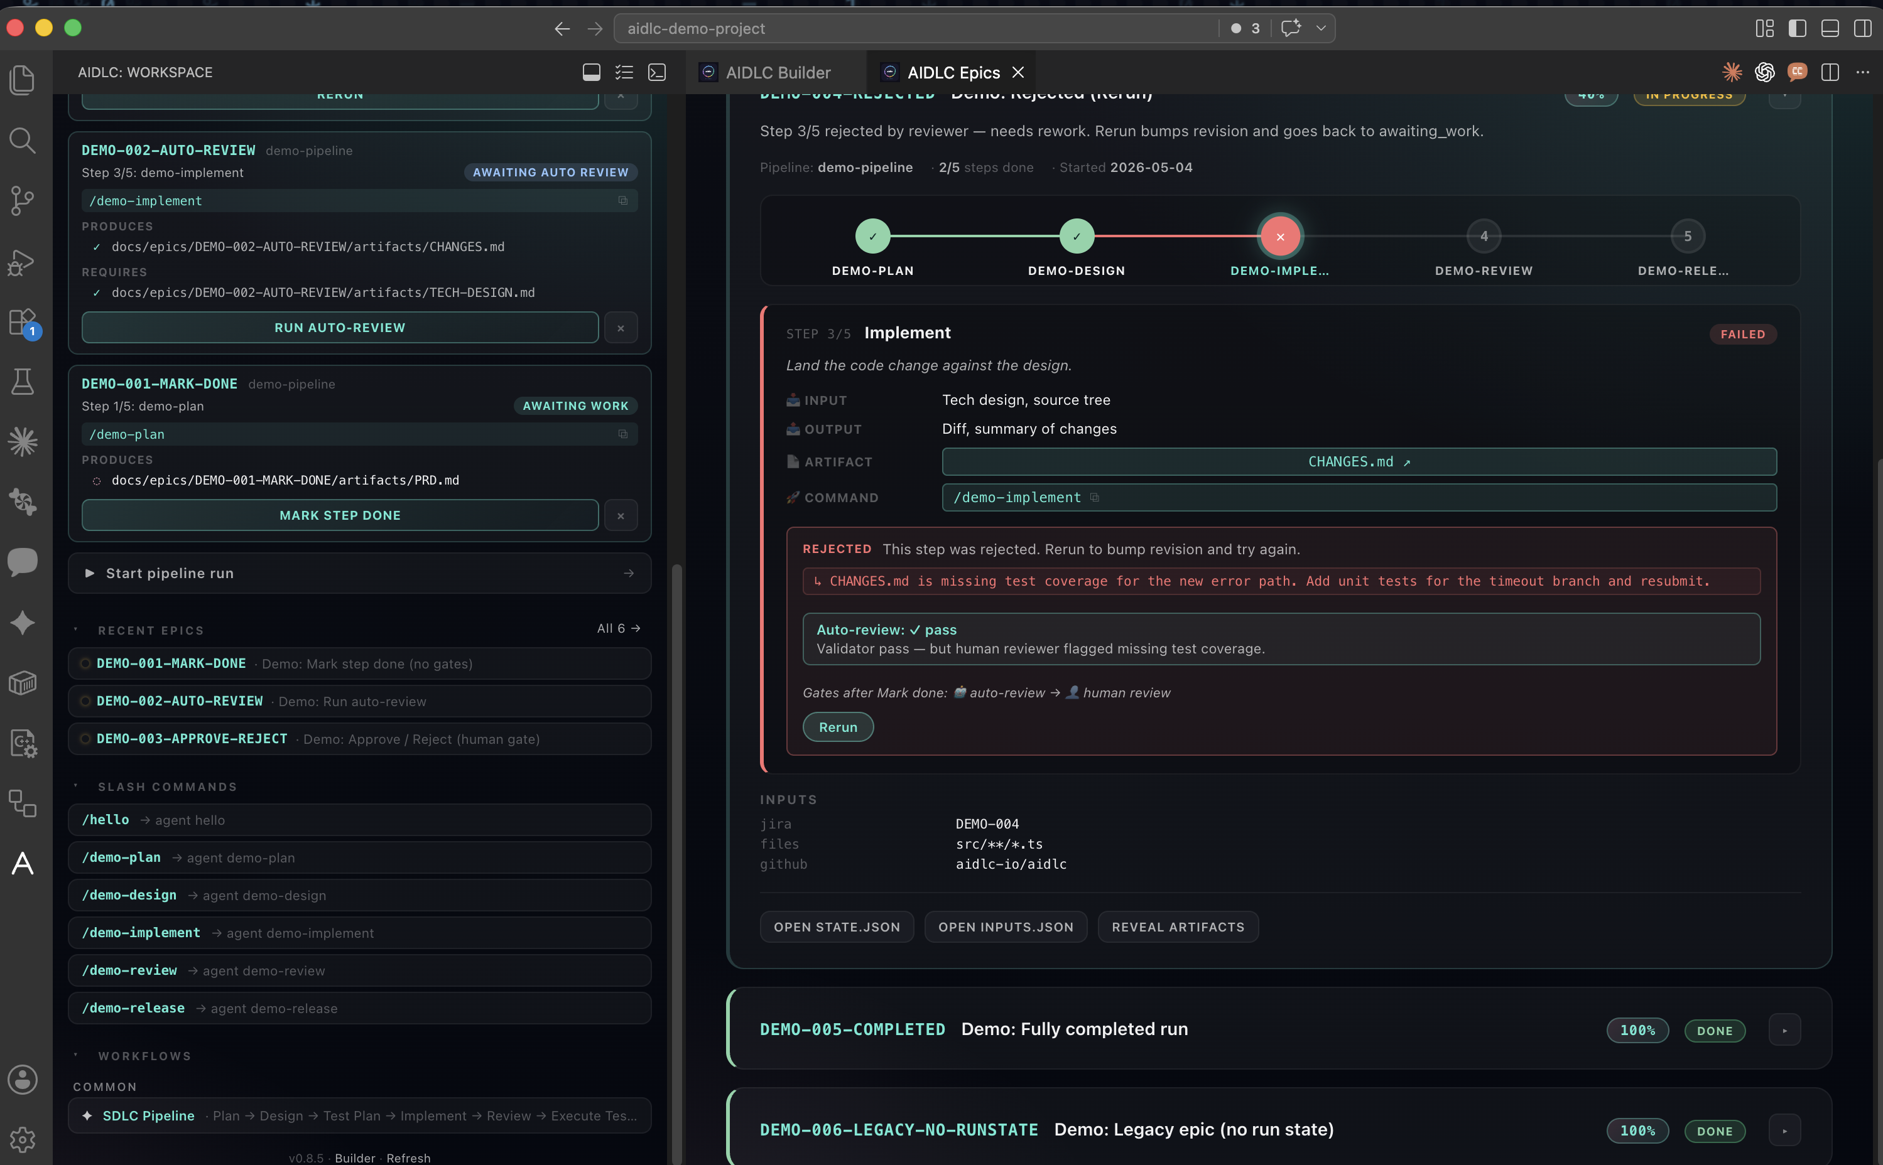Open the Source Control view

click(23, 200)
